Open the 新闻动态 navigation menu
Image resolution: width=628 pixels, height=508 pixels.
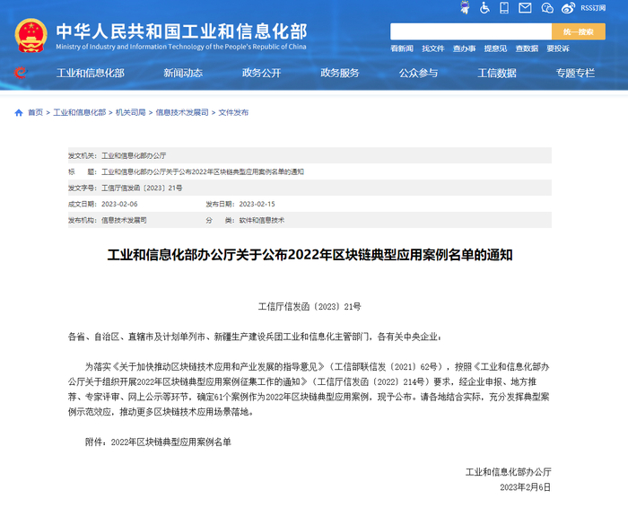(183, 73)
